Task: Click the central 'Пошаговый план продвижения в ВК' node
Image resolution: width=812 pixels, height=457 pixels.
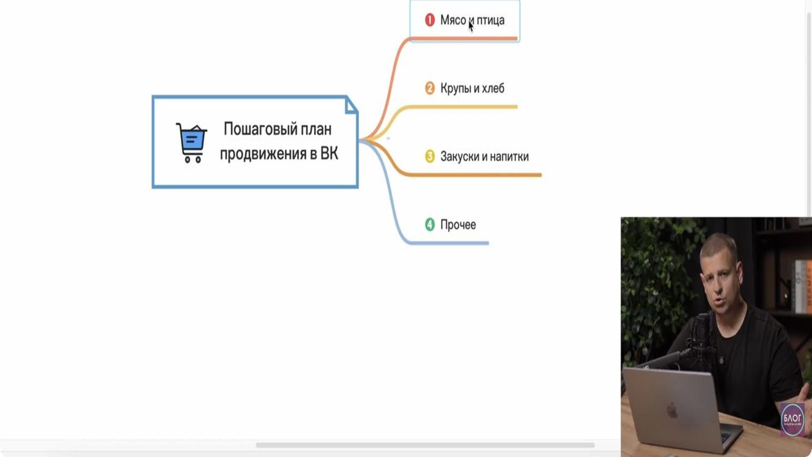Action: [x=255, y=142]
